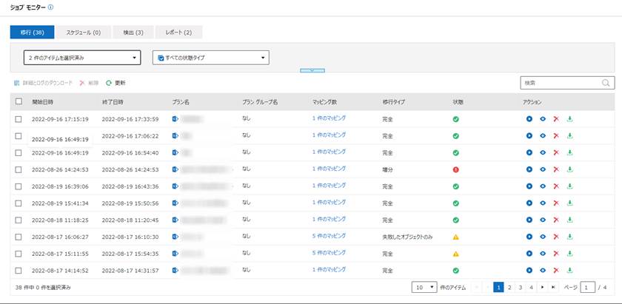The width and height of the screenshot is (622, 304).
Task: Check the row started 2022-08-19 15:41:34
Action: [x=19, y=203]
